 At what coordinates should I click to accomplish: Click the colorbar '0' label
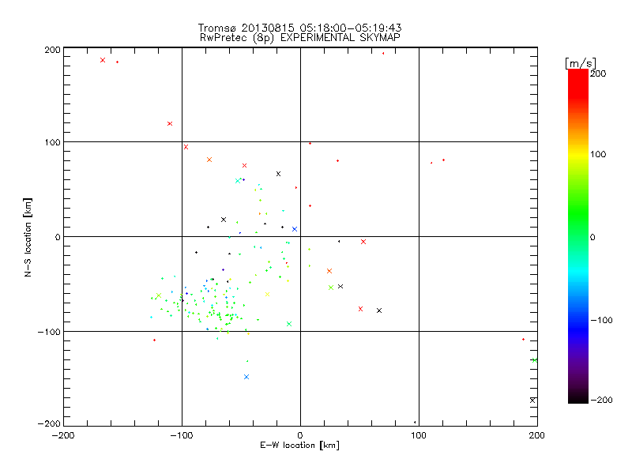593,237
